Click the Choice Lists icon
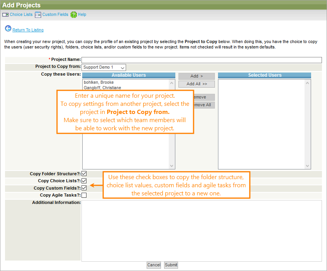Screen dimensions: 327x271 (x=5, y=15)
